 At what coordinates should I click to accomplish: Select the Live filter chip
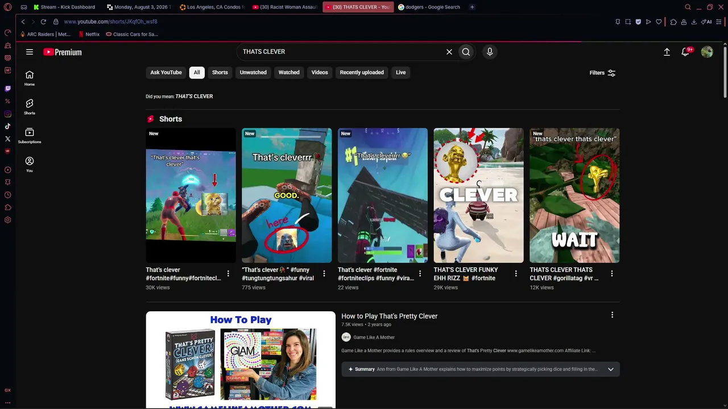401,73
